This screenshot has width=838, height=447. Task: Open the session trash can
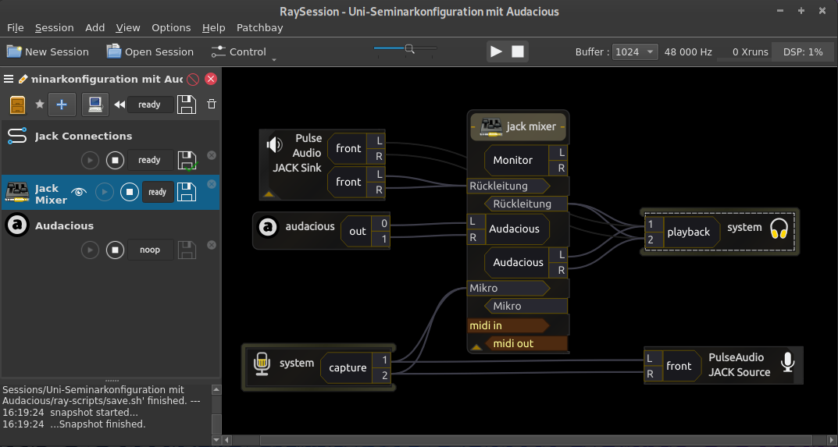(211, 105)
